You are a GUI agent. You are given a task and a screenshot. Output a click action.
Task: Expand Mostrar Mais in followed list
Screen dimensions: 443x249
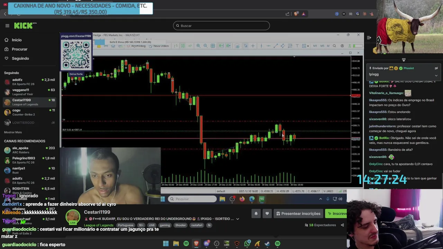pyautogui.click(x=13, y=132)
